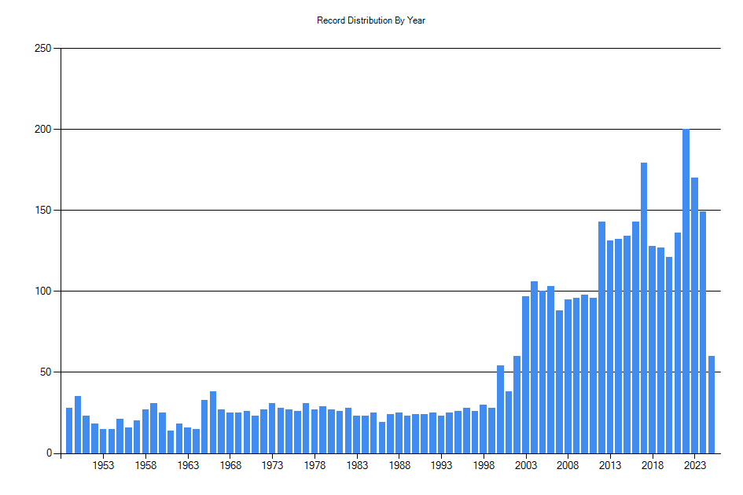Click the 100 label on the vertical axis
Viewport: 743px width, 495px height.
42,291
